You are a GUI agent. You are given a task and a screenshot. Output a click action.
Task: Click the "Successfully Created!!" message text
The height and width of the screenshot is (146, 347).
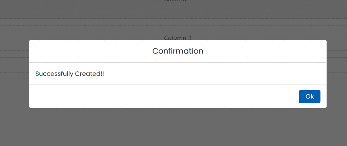69,74
